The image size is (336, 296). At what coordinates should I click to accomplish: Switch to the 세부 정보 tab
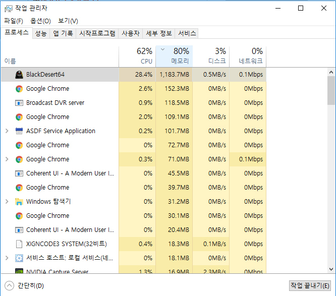[159, 33]
